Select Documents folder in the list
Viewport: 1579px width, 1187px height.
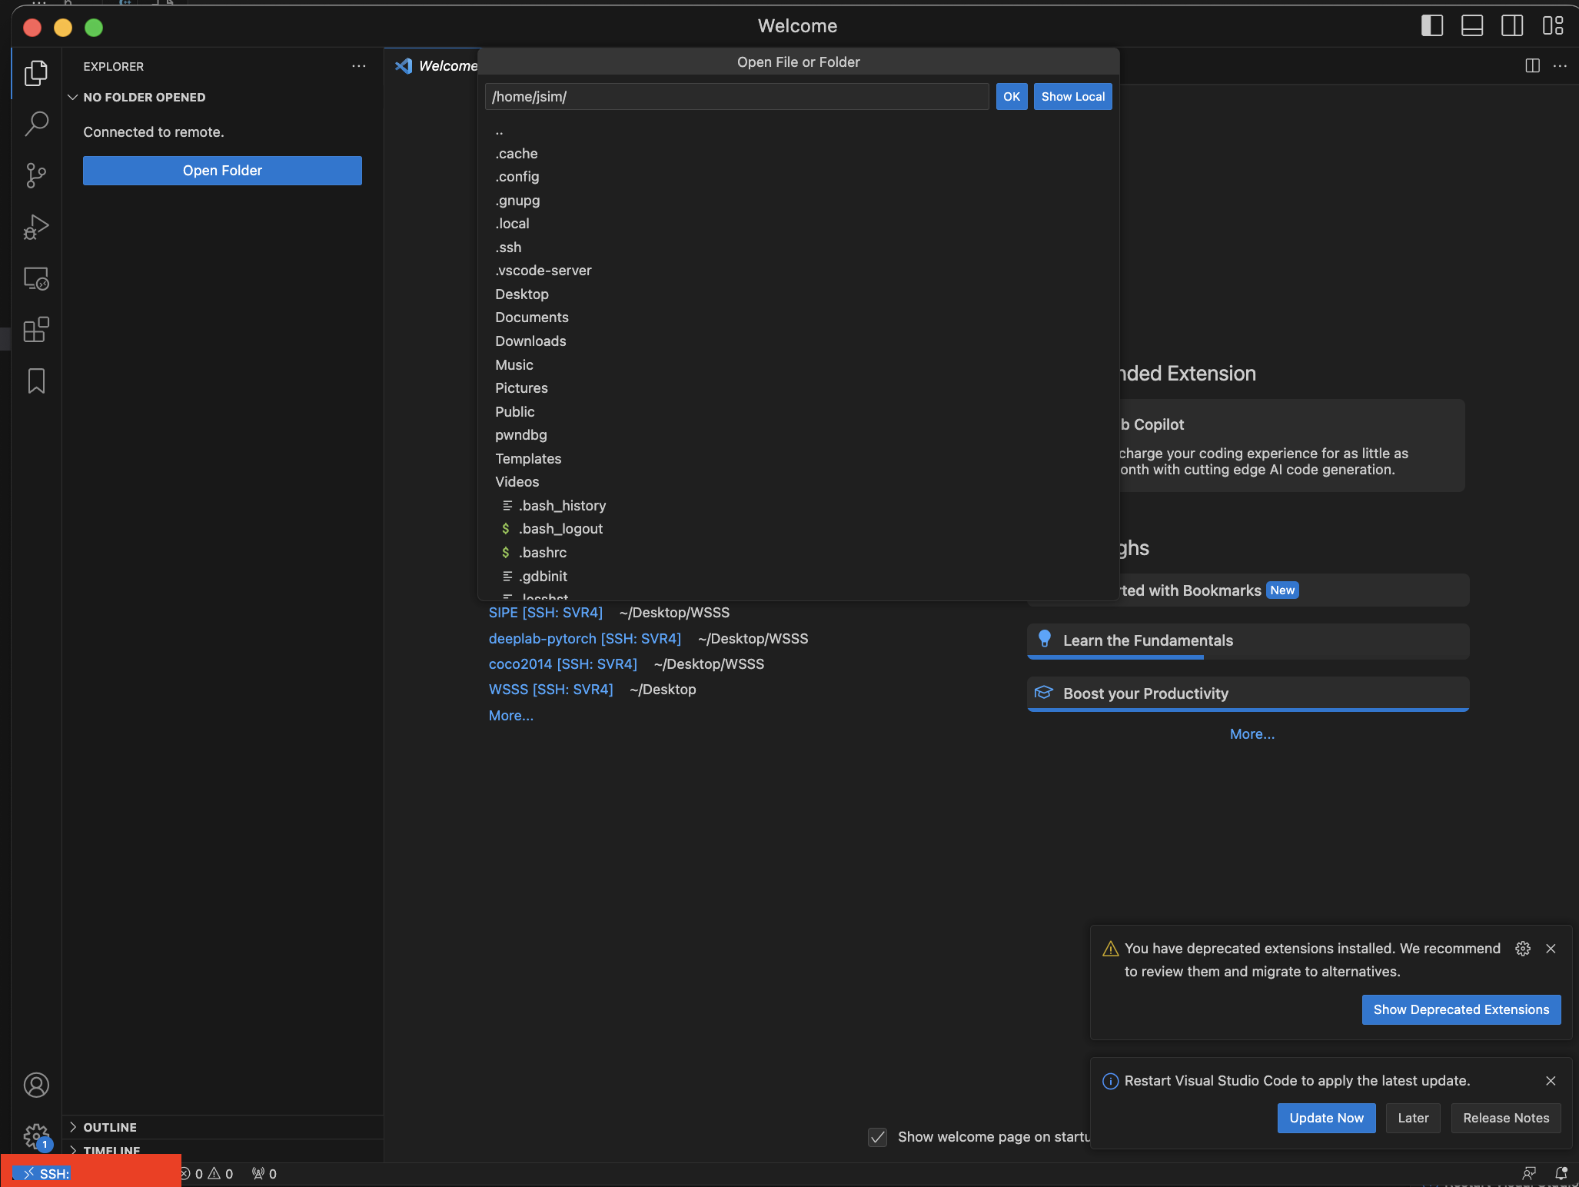tap(532, 318)
